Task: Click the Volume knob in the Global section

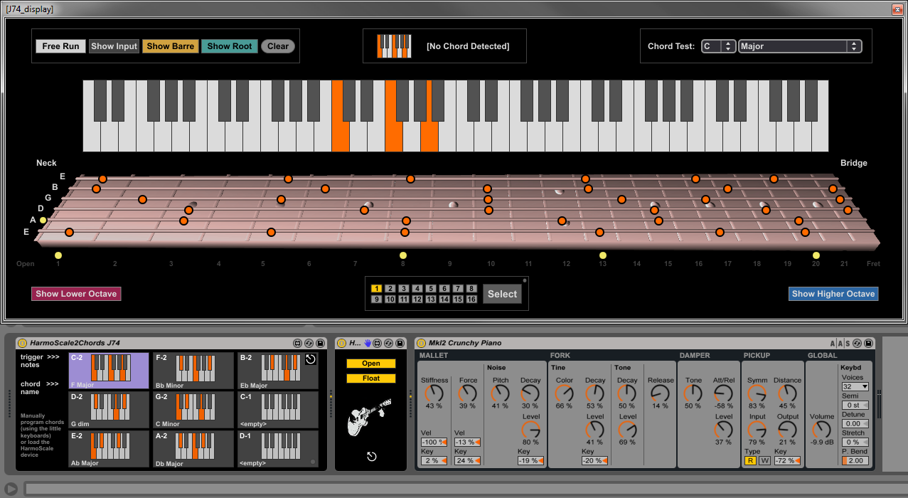Action: coord(822,429)
